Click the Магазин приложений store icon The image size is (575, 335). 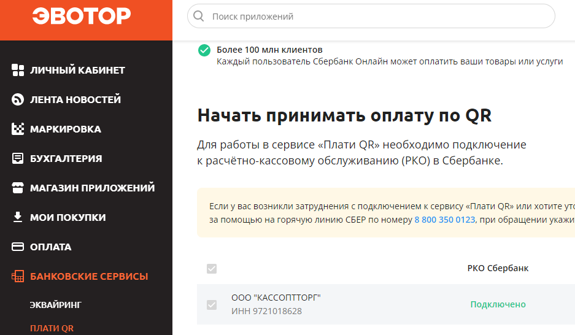click(18, 188)
